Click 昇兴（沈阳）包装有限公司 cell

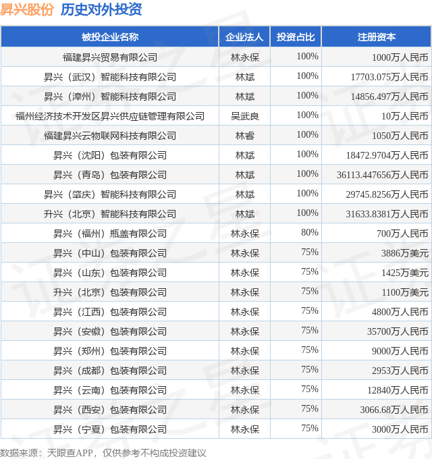(x=110, y=155)
